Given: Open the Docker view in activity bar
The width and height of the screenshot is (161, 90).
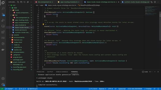Looking at the screenshot, I should pos(3,49).
